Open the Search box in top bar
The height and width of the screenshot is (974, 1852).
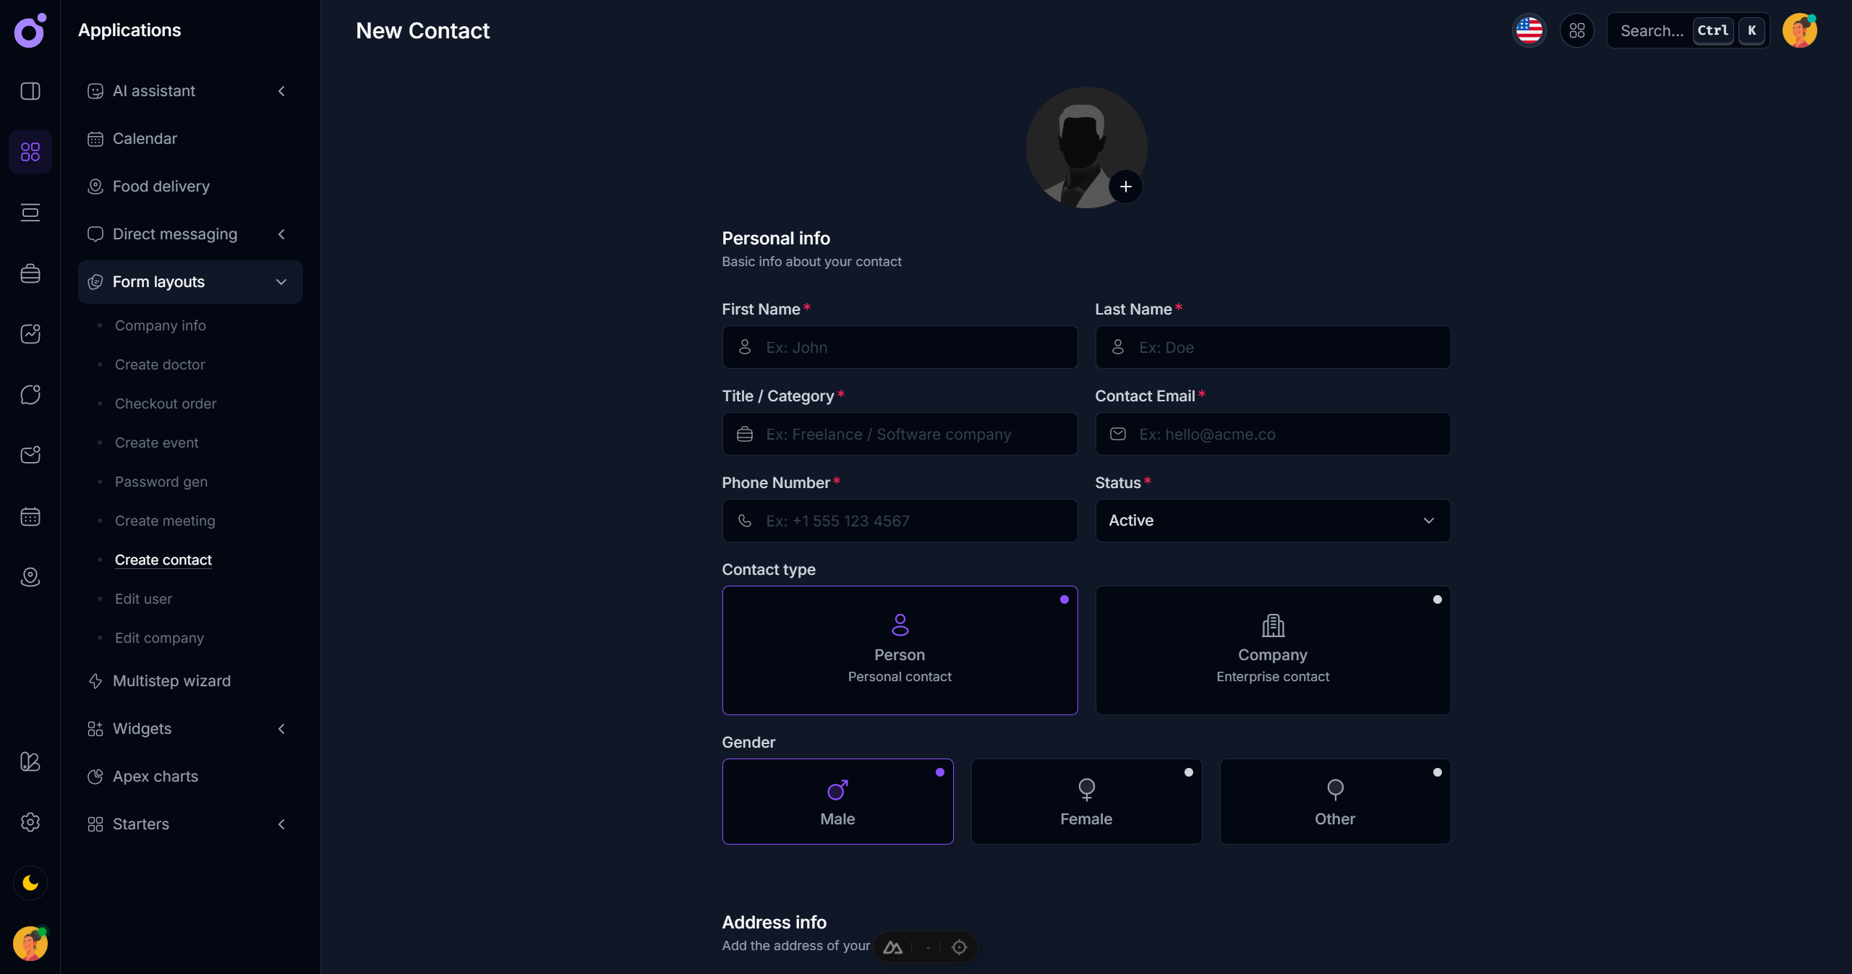1652,30
